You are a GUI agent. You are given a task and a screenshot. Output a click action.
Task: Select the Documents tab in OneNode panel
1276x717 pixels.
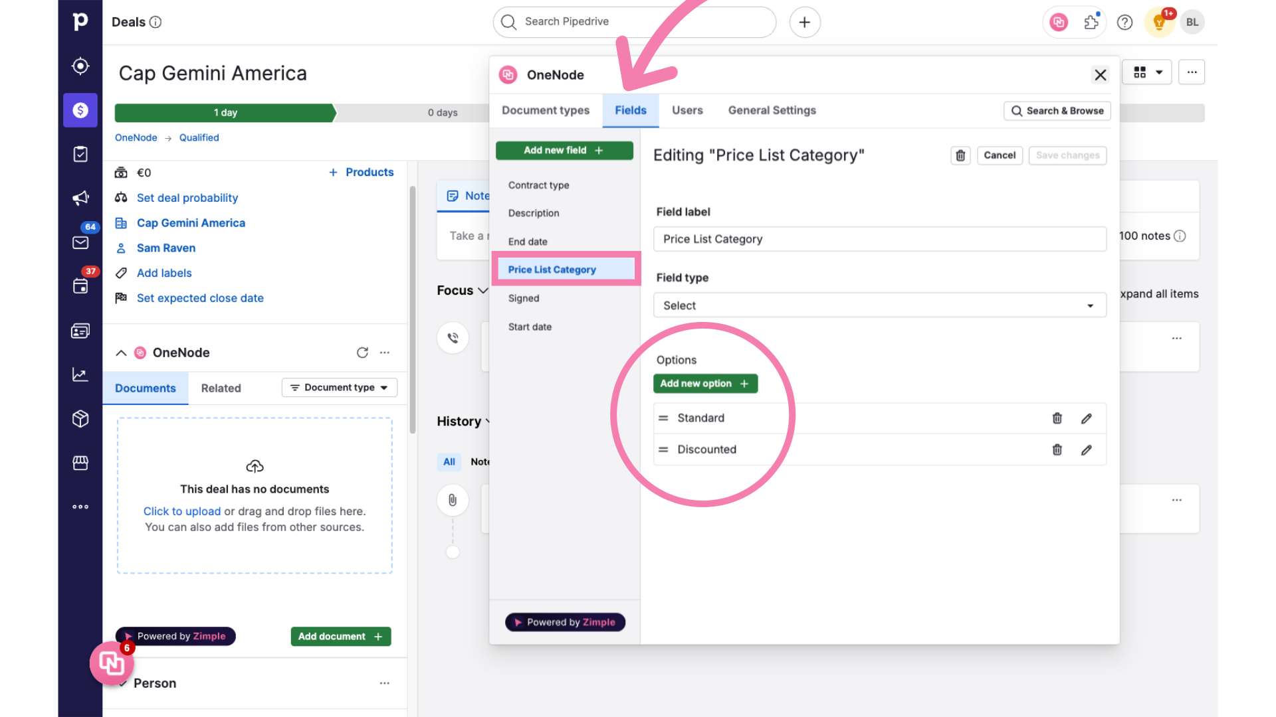[x=146, y=388]
